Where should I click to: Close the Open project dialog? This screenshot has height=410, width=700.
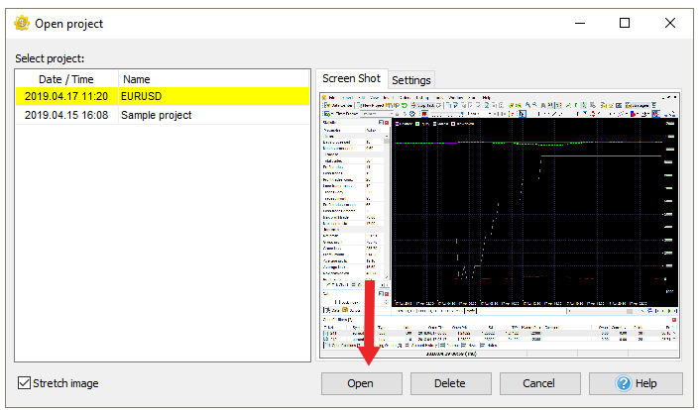coord(670,23)
